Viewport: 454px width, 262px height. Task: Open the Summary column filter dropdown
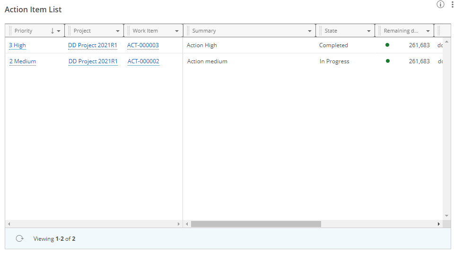tap(310, 31)
